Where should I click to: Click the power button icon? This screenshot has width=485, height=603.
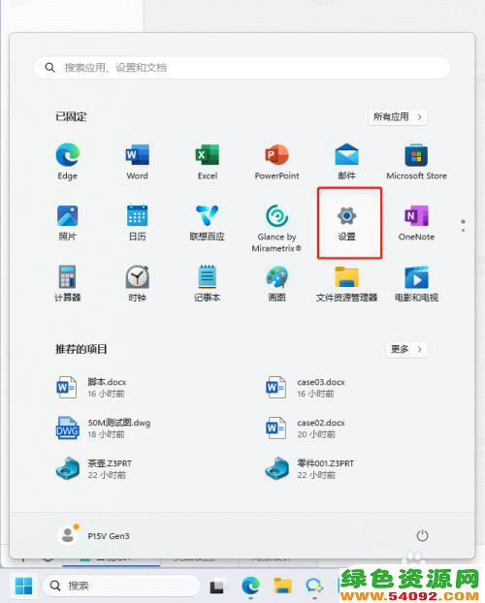point(422,535)
